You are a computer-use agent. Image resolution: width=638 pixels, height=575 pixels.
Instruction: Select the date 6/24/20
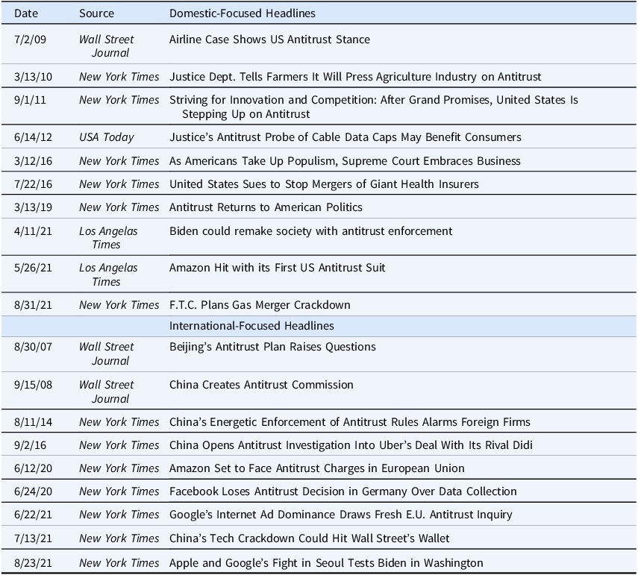click(33, 491)
